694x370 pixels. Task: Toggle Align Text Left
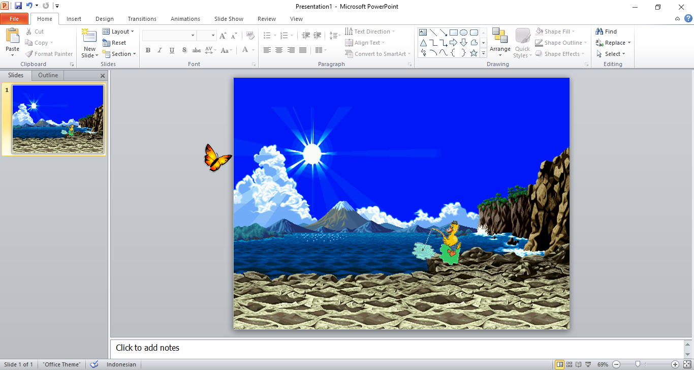(x=267, y=50)
